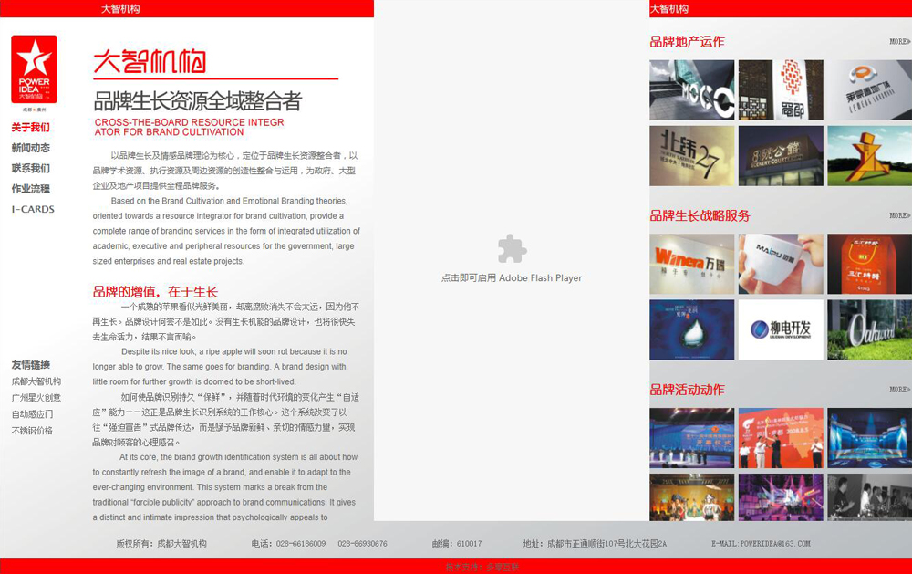Viewport: 912px width, 574px height.
Task: Open the blue water drop thumbnail
Action: pos(691,330)
